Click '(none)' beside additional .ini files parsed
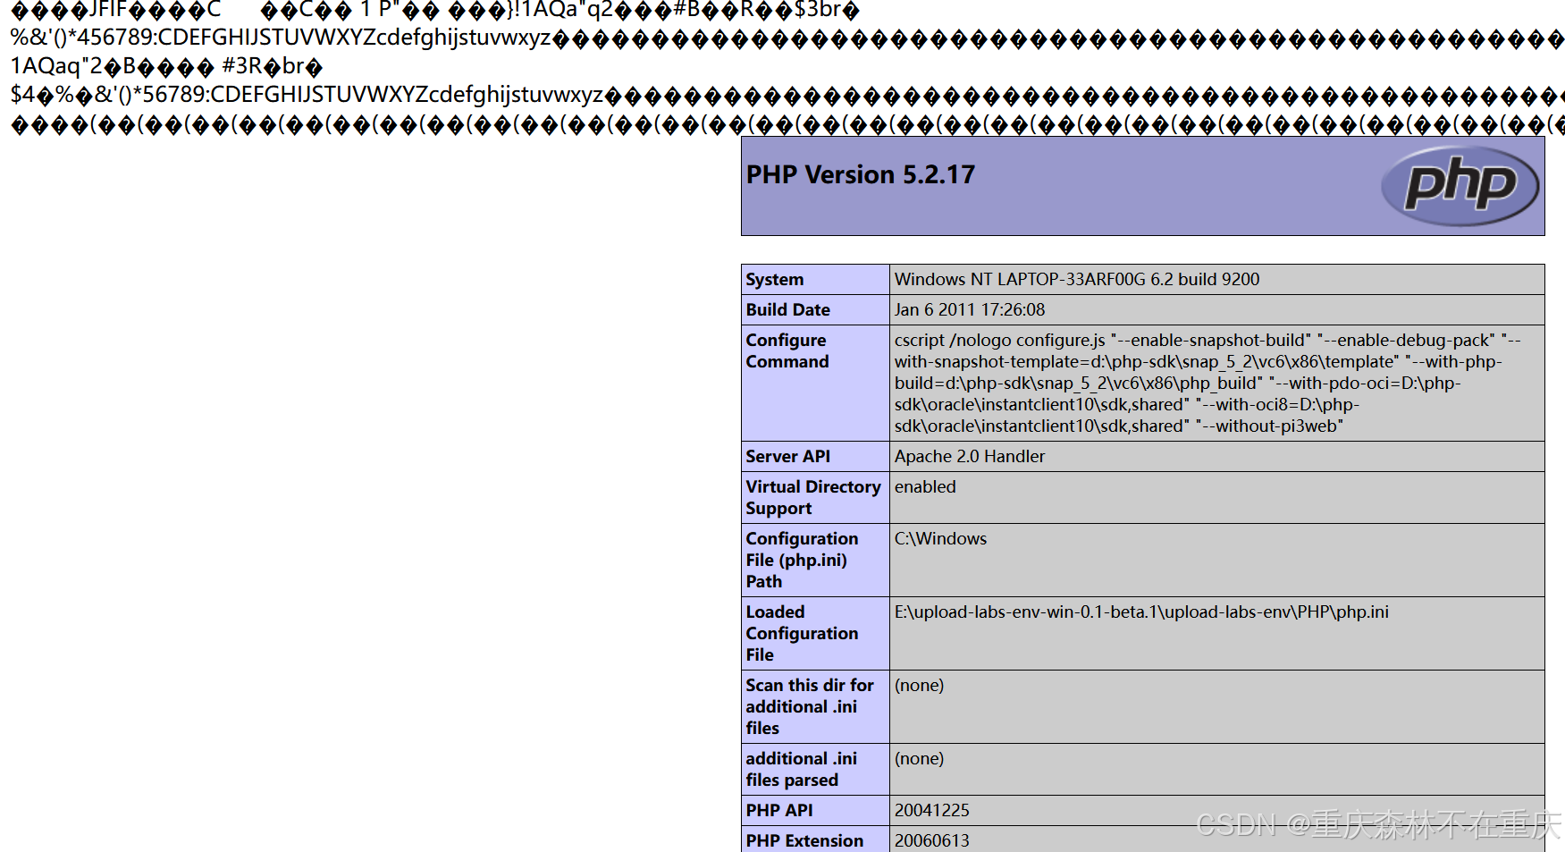Image resolution: width=1565 pixels, height=852 pixels. (x=919, y=758)
